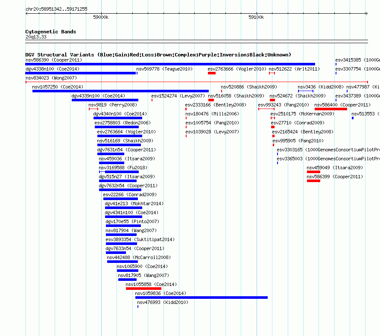Viewport: 380px width, 336px height.
Task: Open esv2510175 (McKernan2009) variant
Action: pyautogui.click(x=302, y=114)
